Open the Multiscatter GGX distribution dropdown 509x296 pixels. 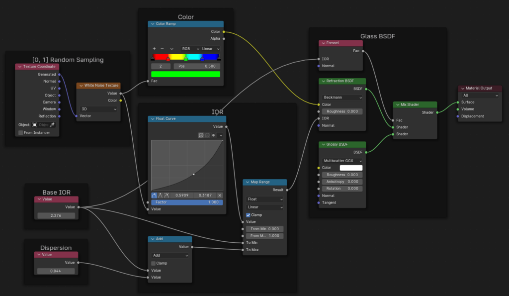pyautogui.click(x=342, y=161)
